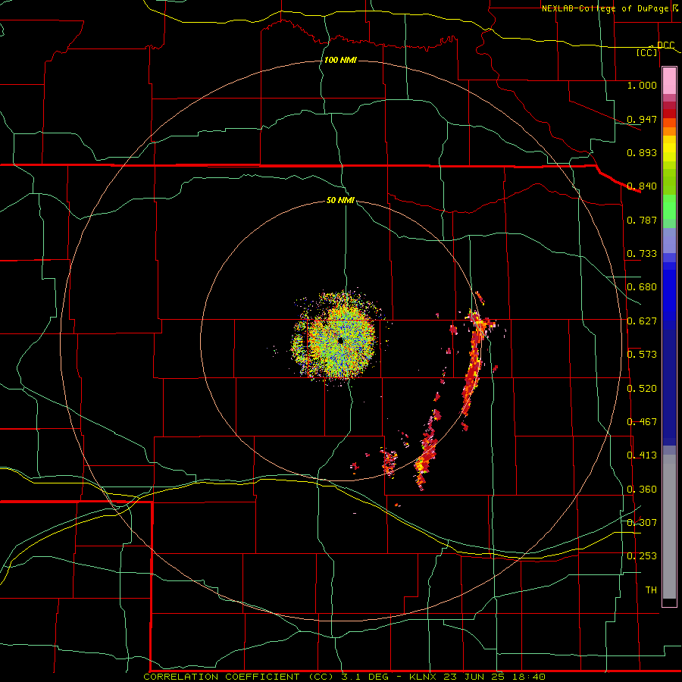The height and width of the screenshot is (682, 682).
Task: Pick the red swatch near 0.947
Action: click(x=669, y=113)
